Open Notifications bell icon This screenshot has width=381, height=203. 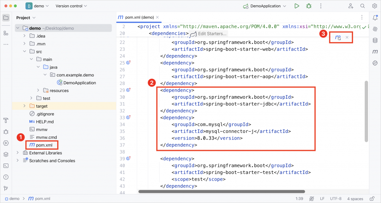(x=375, y=18)
